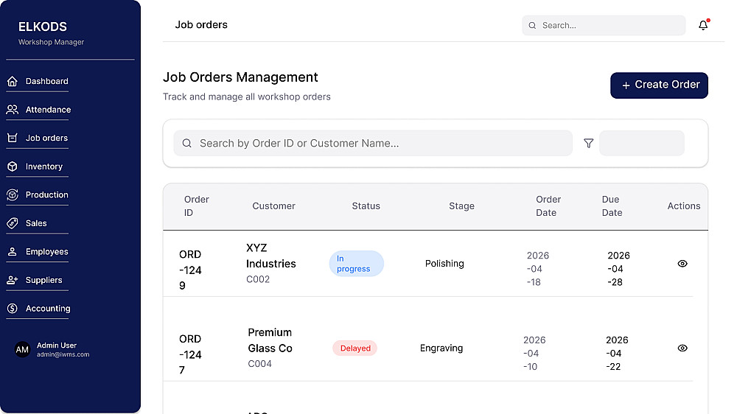Open Production via its sidebar icon
The height and width of the screenshot is (414, 737).
tap(12, 195)
